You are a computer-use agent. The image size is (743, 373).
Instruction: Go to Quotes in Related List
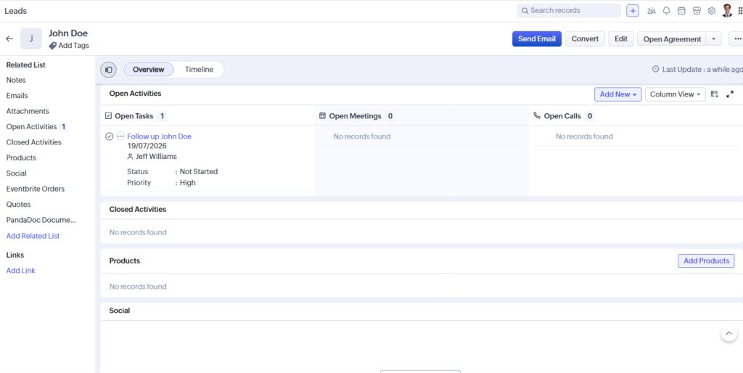[18, 205]
